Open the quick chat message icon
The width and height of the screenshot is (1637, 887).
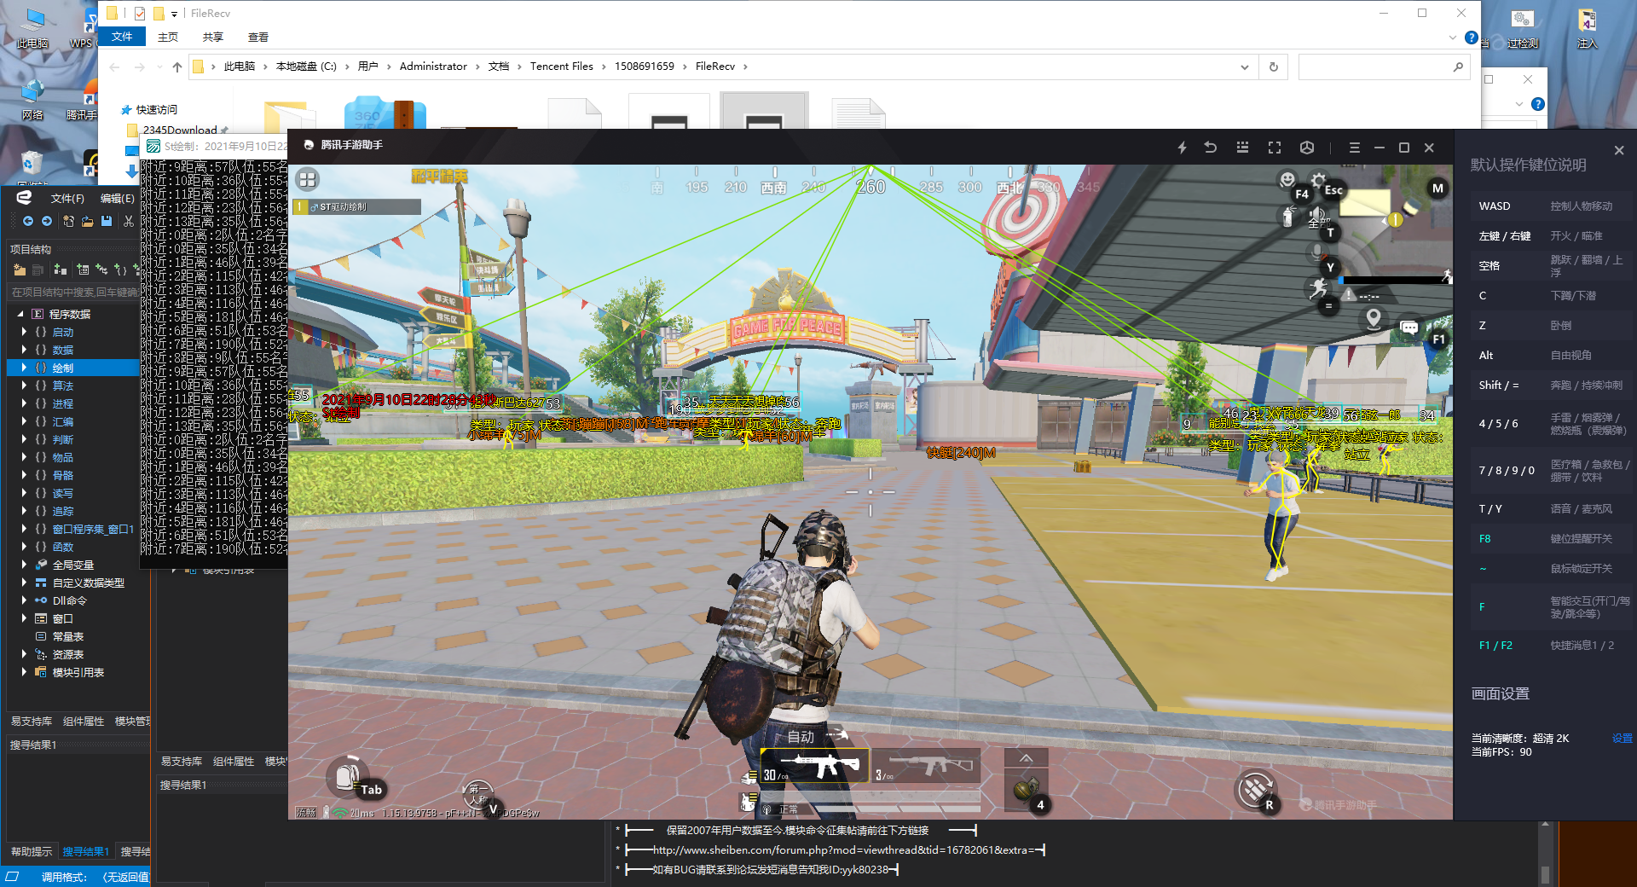pyautogui.click(x=1409, y=328)
